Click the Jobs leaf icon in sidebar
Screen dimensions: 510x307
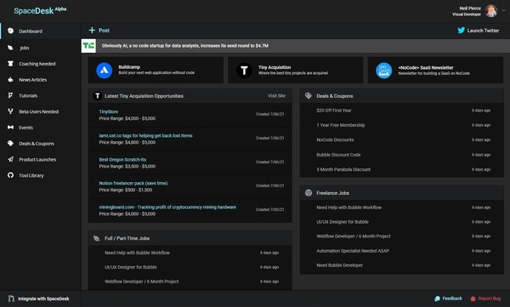coord(11,48)
